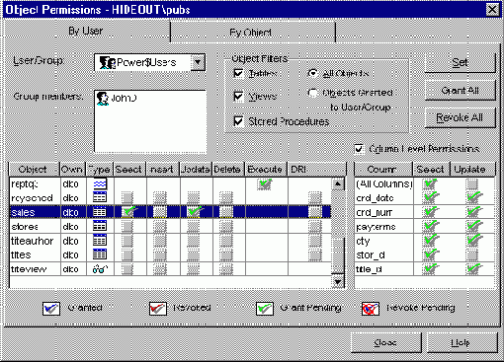The image size is (504, 362).
Task: Click the Select grant-pending checkmark for sales
Action: click(129, 212)
